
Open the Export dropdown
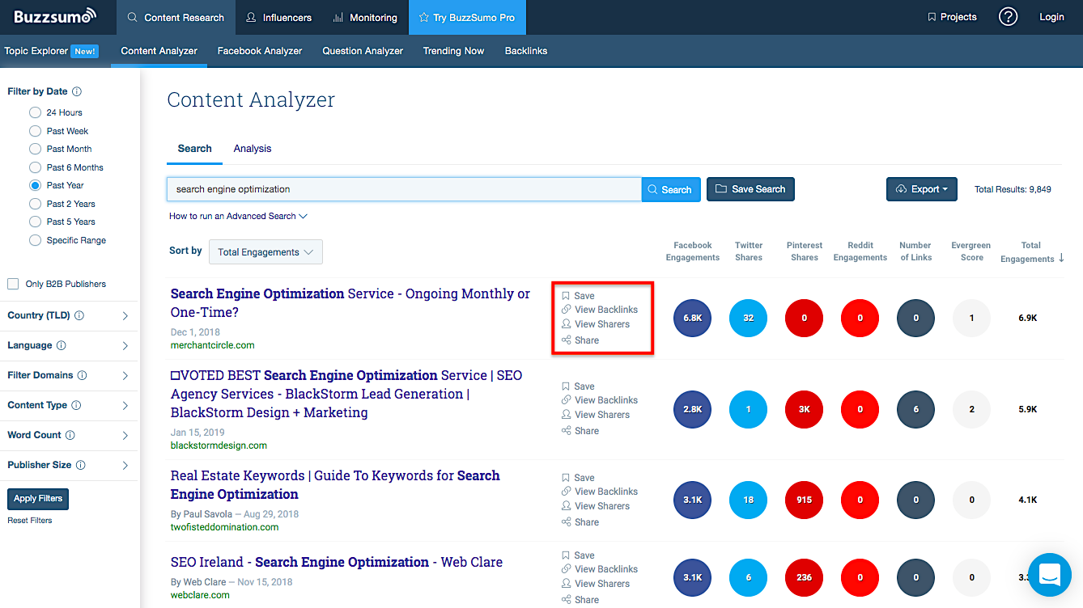(921, 188)
